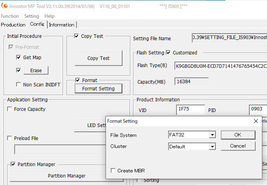The width and height of the screenshot is (267, 185).
Task: Switch to the Production tab
Action: pos(13,25)
